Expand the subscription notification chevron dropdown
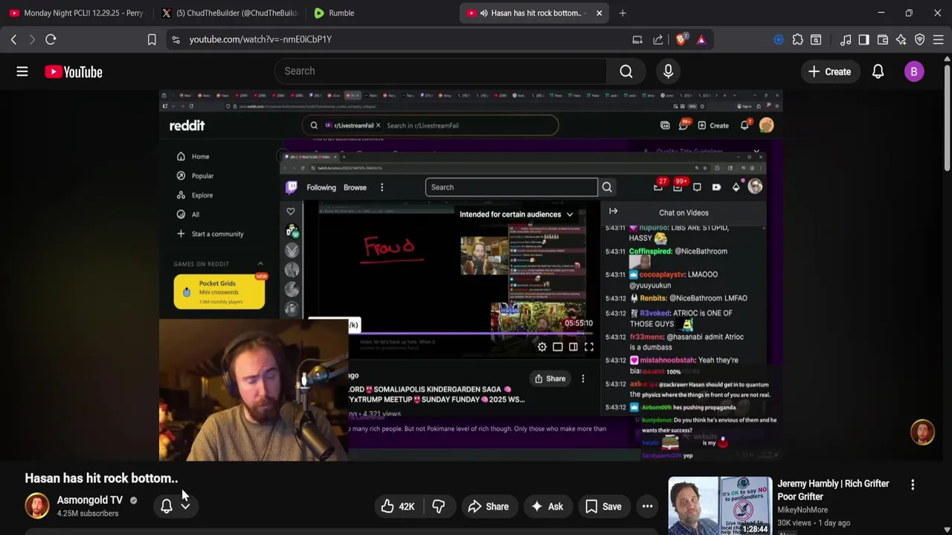The height and width of the screenshot is (535, 952). (x=185, y=506)
